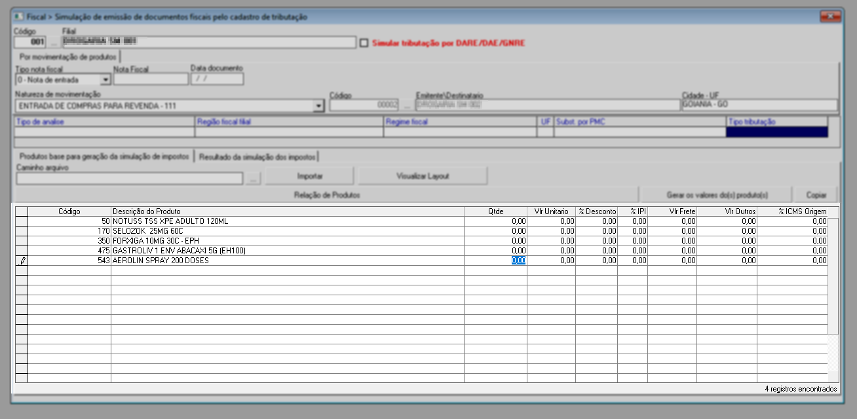Click the % Desconto cell of FORXIGA row
The width and height of the screenshot is (857, 419).
coord(596,241)
